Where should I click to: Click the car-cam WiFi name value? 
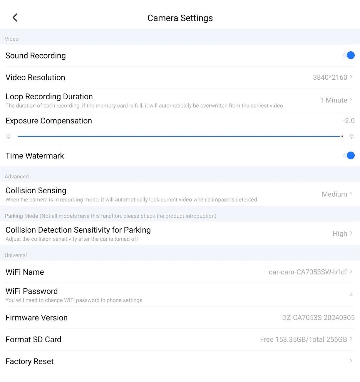pos(308,272)
